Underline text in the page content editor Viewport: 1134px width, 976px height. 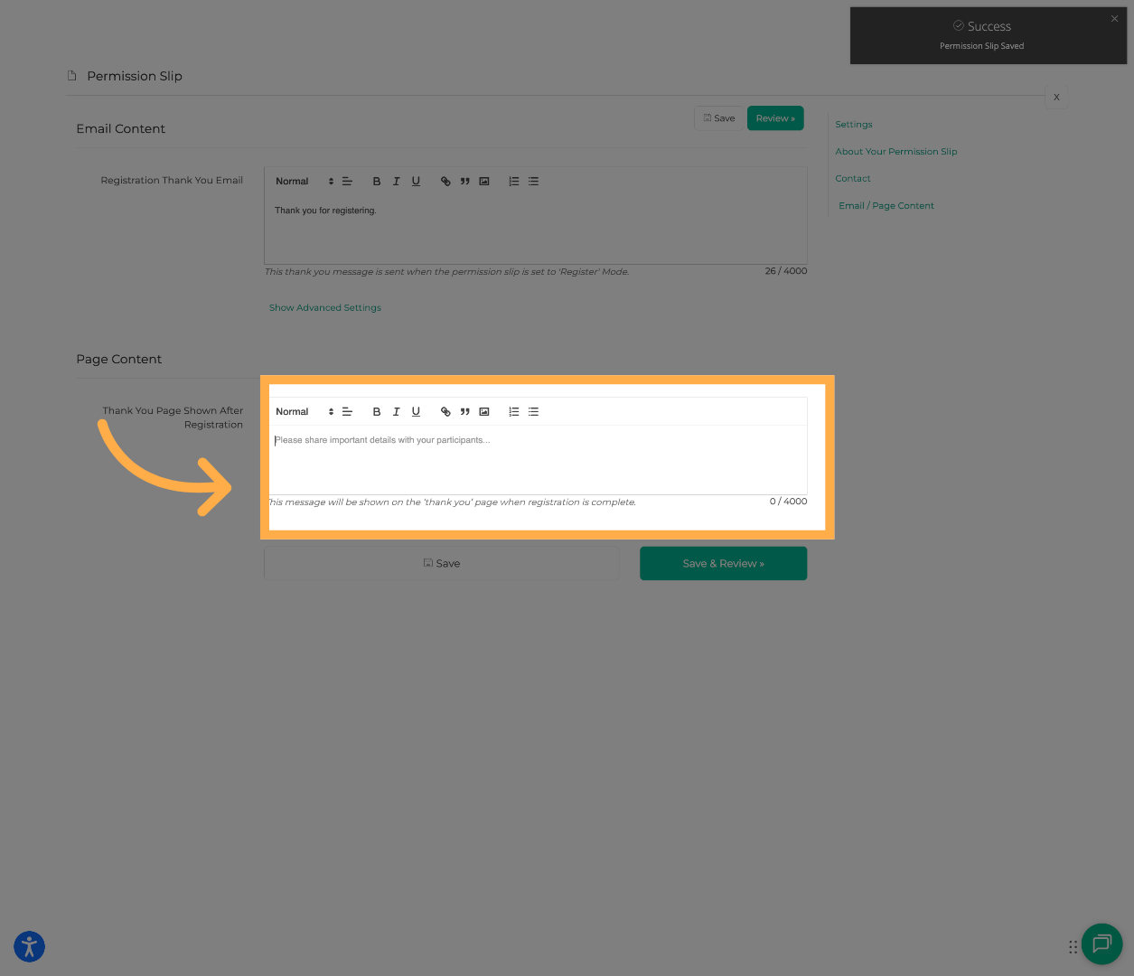[x=416, y=411]
